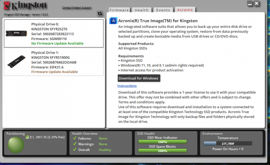Click 'Physical Drive 0:' label
Image resolution: width=270 pixels, height=165 pixels.
pyautogui.click(x=45, y=24)
